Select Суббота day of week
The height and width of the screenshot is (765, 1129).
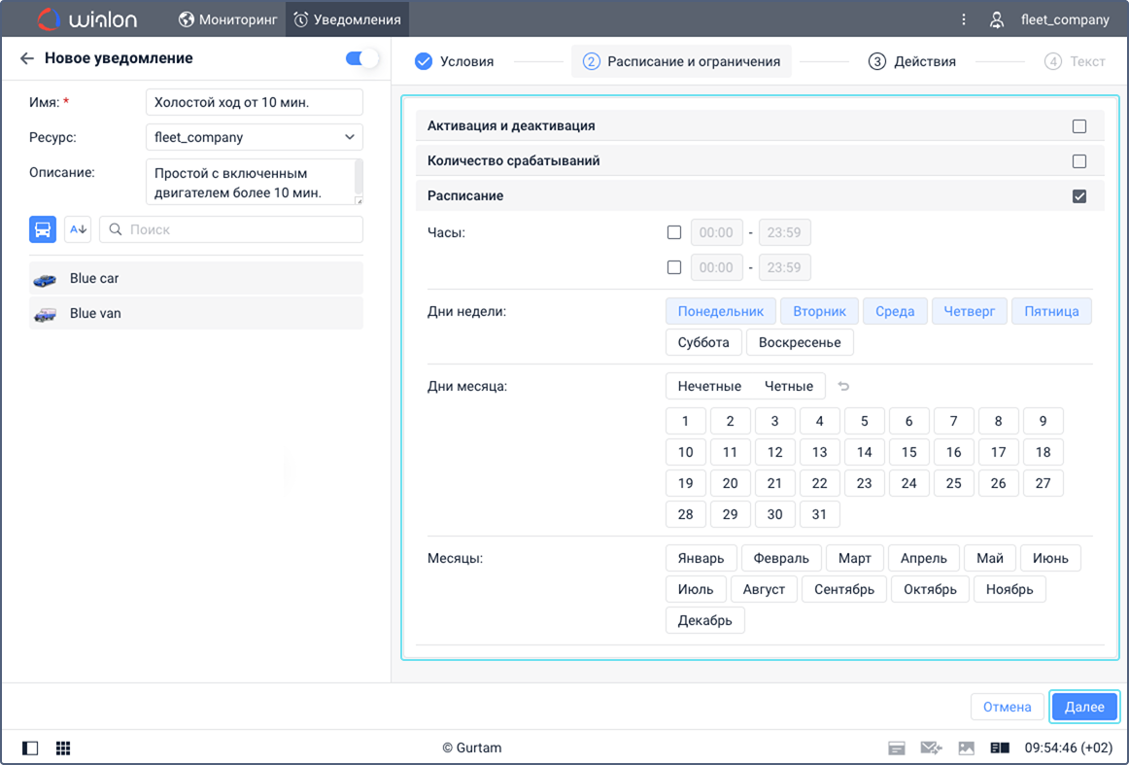tap(702, 342)
